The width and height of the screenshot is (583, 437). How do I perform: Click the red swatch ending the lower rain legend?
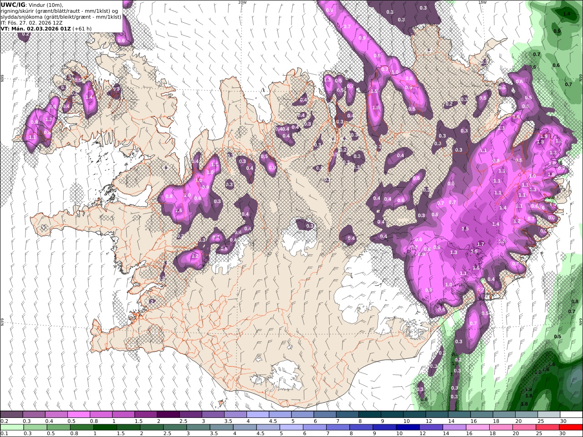(571, 427)
